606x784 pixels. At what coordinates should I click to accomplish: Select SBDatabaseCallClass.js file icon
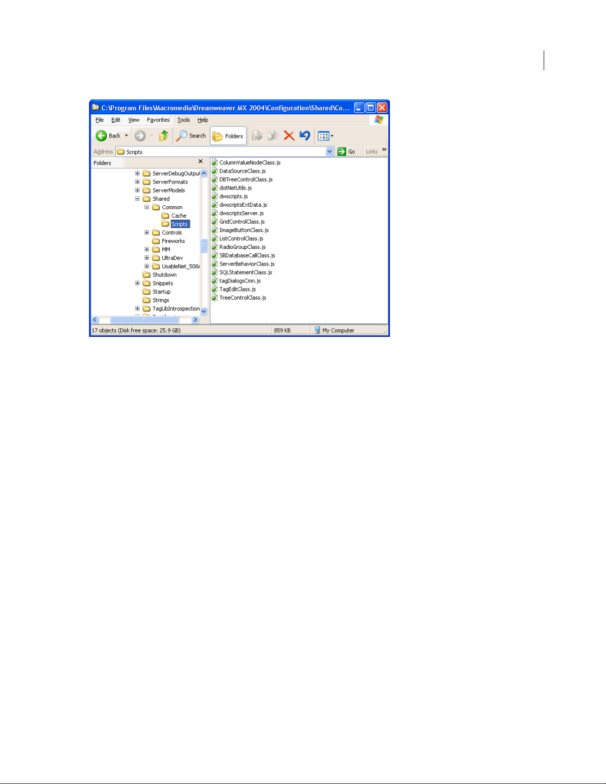[x=215, y=255]
